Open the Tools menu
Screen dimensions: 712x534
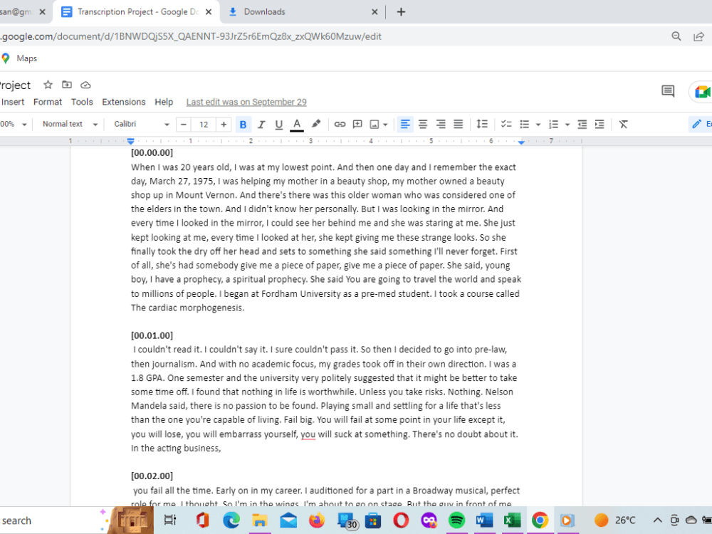[82, 102]
